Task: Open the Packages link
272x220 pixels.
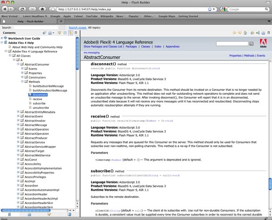Action: tap(131, 47)
